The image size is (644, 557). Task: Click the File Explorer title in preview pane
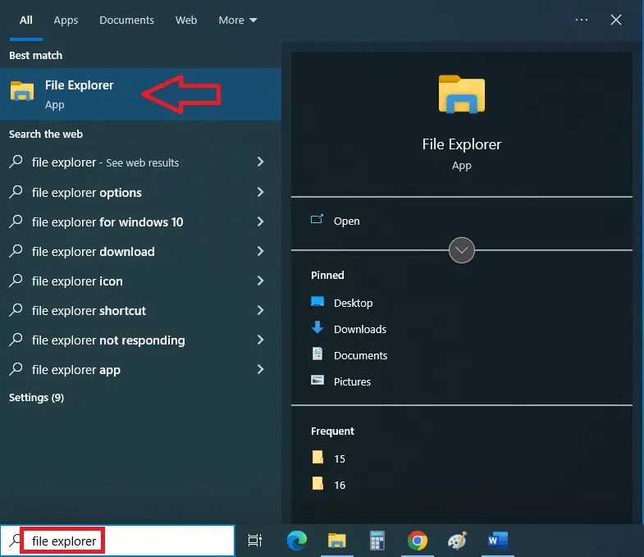pyautogui.click(x=462, y=144)
